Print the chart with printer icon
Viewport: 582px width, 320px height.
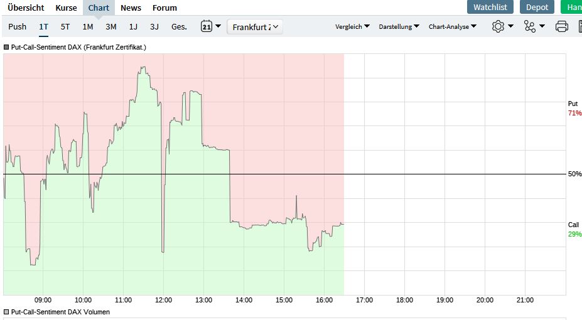[561, 26]
